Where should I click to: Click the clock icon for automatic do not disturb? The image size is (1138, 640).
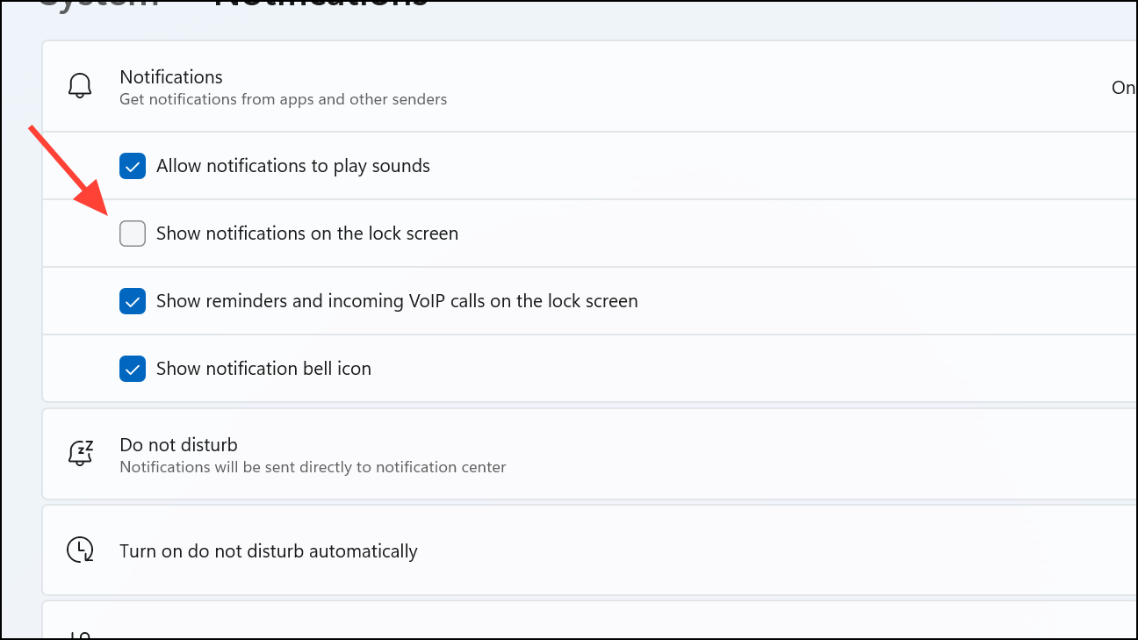pos(80,550)
